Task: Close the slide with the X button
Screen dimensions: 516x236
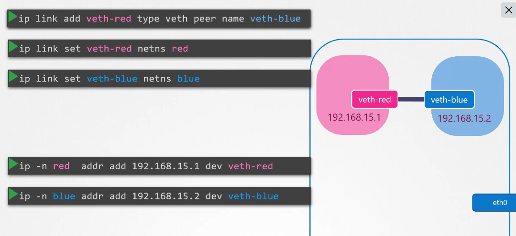Action: pyautogui.click(x=508, y=10)
